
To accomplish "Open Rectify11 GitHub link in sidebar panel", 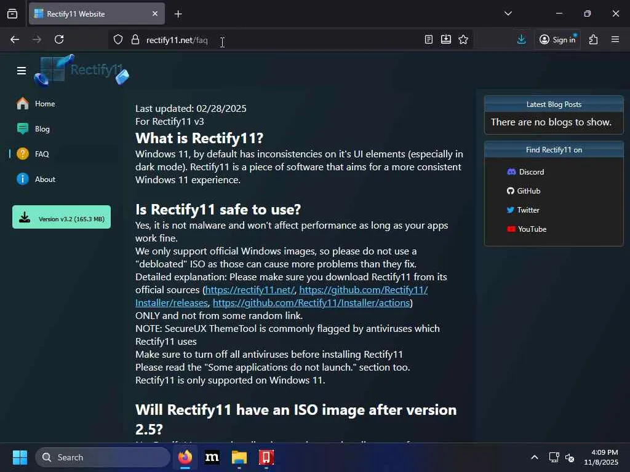I will click(x=524, y=191).
